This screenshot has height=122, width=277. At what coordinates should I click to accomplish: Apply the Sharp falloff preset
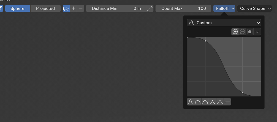[x=213, y=102]
